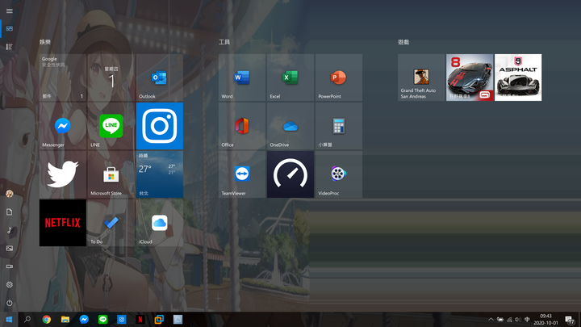581x327 pixels.
Task: Open the Calculator tile
Action: (339, 126)
